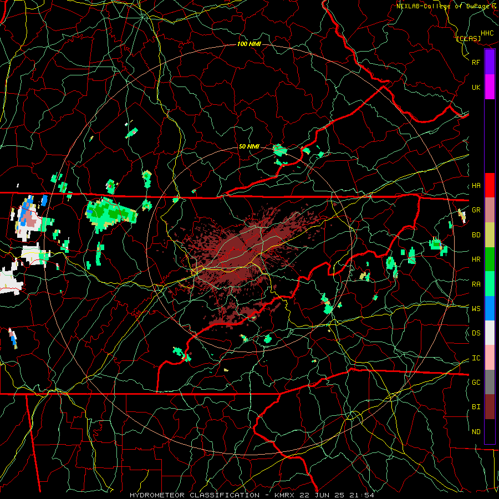Click the ND legend label
Viewport: 499px width, 499px height.
click(476, 432)
